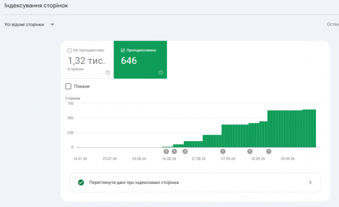Click the '05.08.26' axis date label
Viewport: 339px width, 207px height.
139,159
